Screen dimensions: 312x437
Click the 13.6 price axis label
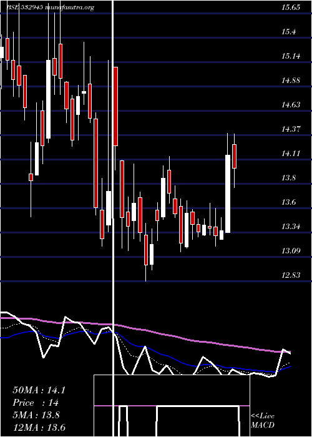point(288,202)
